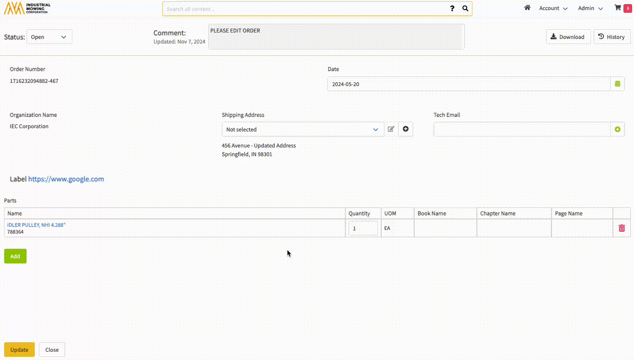Expand the Shipping Address dropdown
Screen dimensions: 634x360
point(302,130)
